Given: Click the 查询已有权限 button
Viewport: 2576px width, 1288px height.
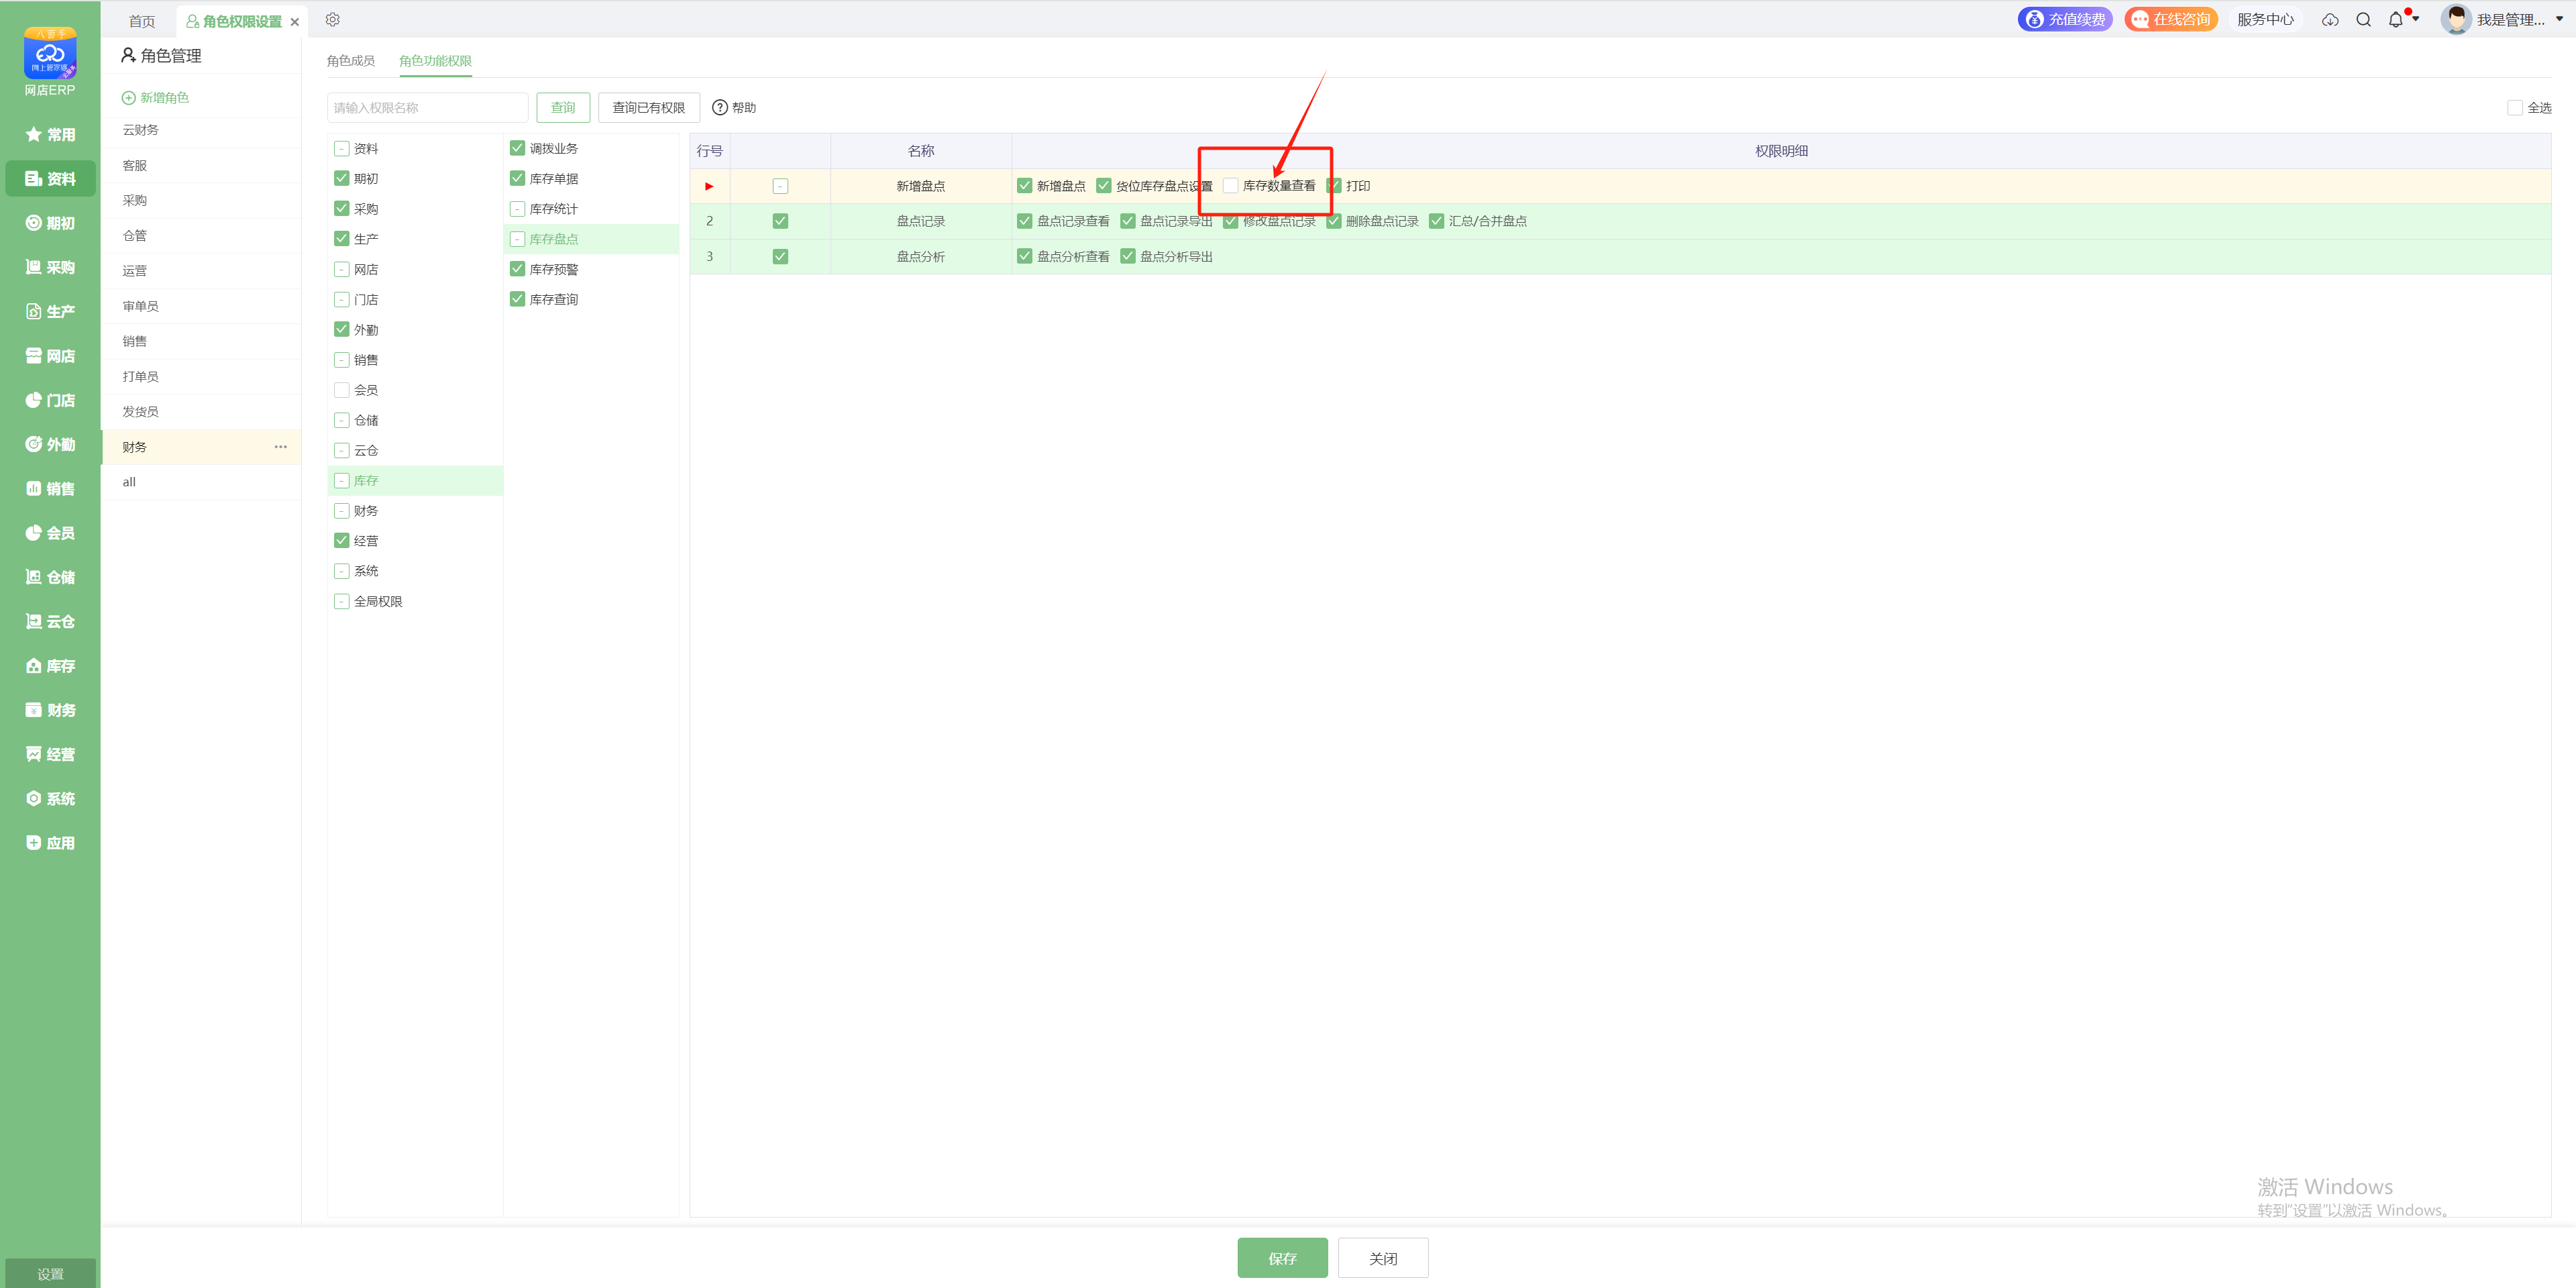Looking at the screenshot, I should click(649, 107).
